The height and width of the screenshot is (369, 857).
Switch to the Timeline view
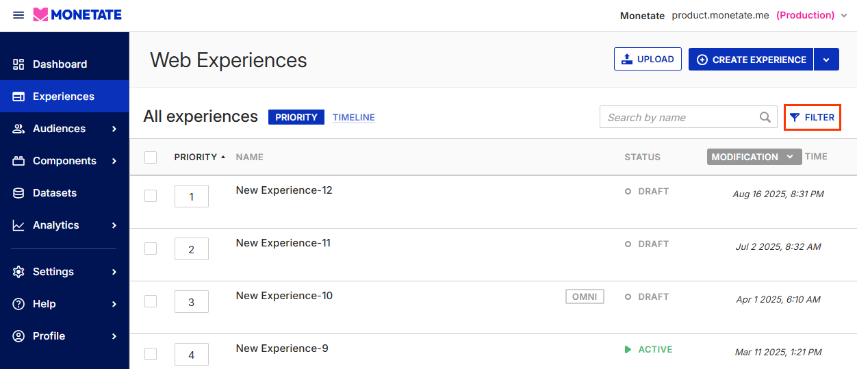[x=353, y=117]
